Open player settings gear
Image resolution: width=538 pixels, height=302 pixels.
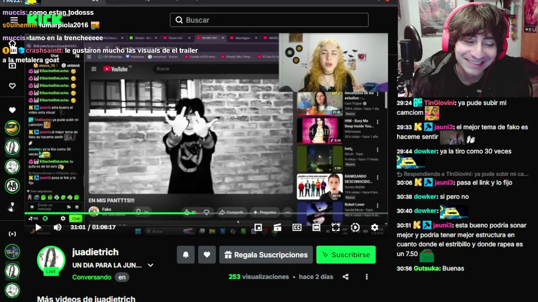tap(374, 227)
